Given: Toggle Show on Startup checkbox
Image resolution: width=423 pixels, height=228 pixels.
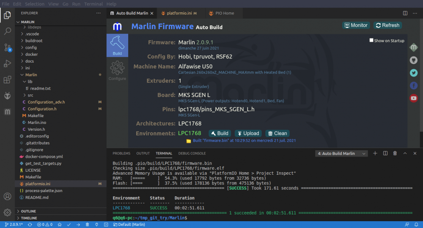Looking at the screenshot, I should [371, 40].
